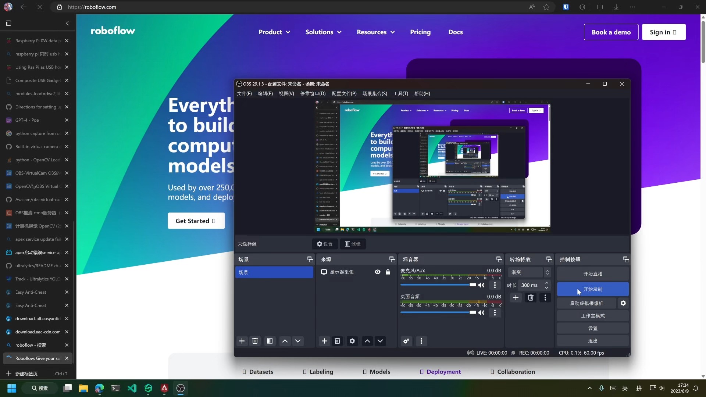The width and height of the screenshot is (706, 397).
Task: Open the 文件(F) menu in OBS
Action: [x=245, y=94]
